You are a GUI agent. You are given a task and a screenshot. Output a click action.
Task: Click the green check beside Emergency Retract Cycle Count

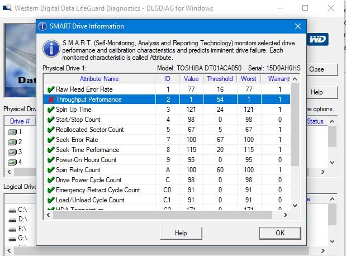[x=51, y=190]
